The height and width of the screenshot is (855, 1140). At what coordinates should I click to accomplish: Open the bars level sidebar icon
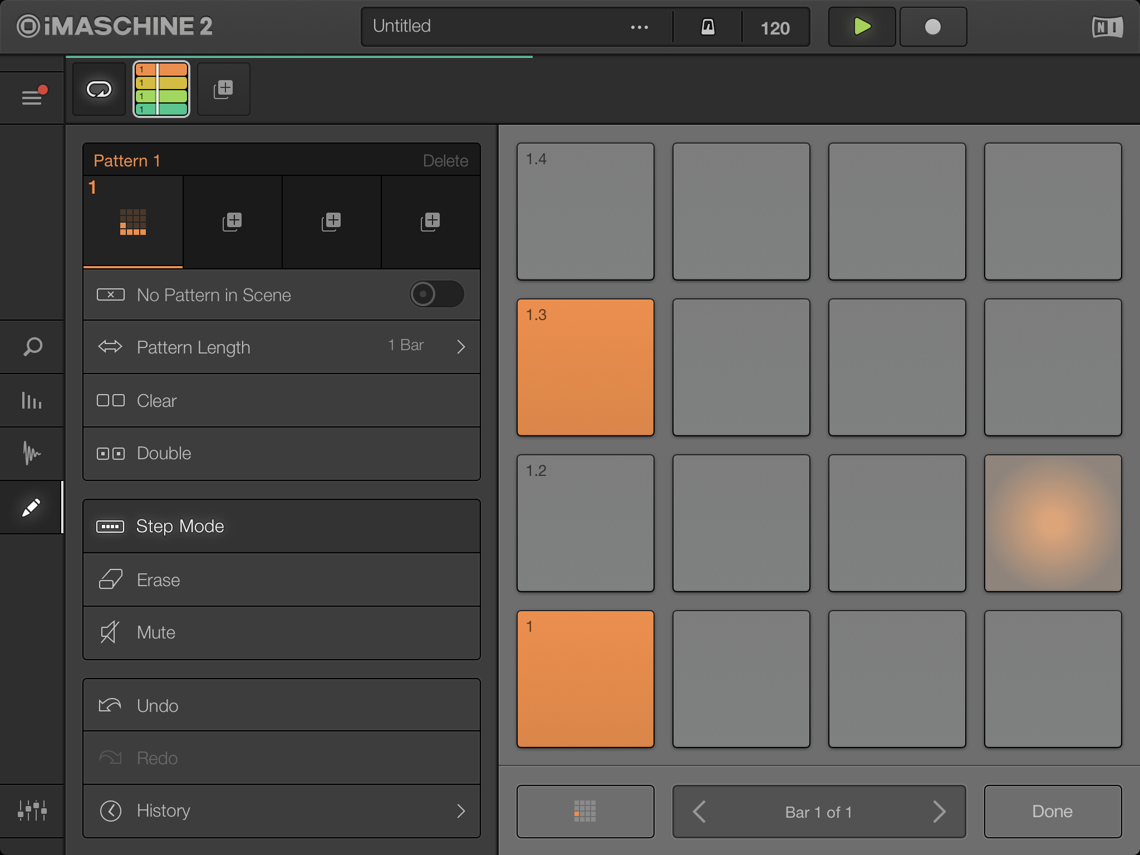pyautogui.click(x=32, y=400)
